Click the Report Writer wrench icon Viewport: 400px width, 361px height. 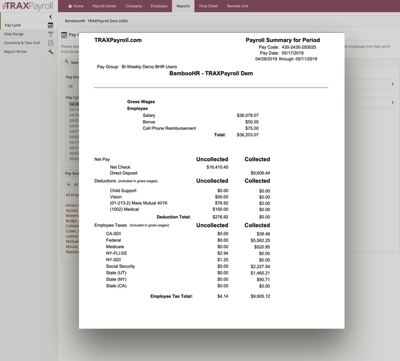tap(51, 52)
